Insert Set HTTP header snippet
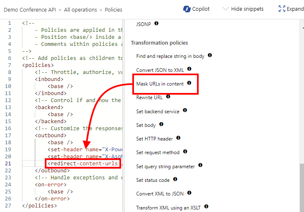This screenshot has height=212, width=304. pos(154,139)
